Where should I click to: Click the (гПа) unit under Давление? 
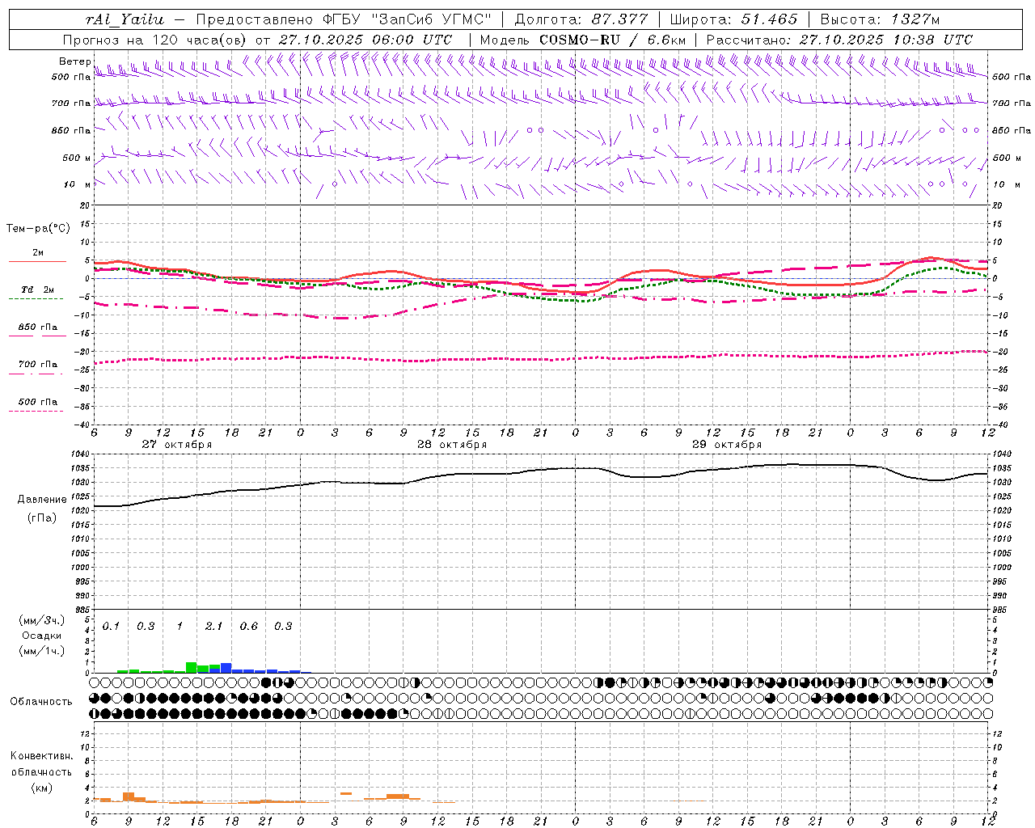pyautogui.click(x=42, y=518)
